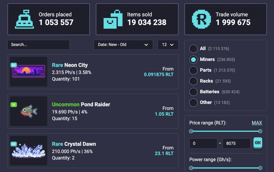Open the Rare Neon City listing title

click(x=70, y=65)
